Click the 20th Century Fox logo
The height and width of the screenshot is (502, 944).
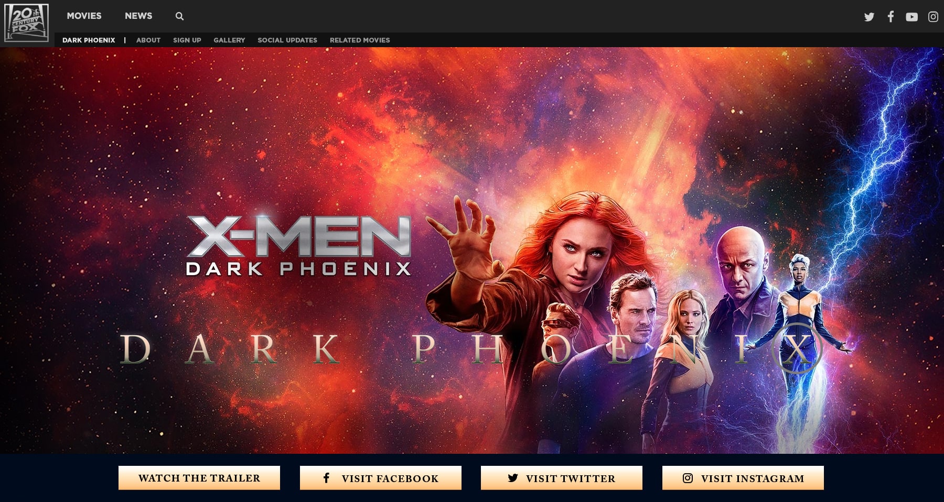[26, 22]
